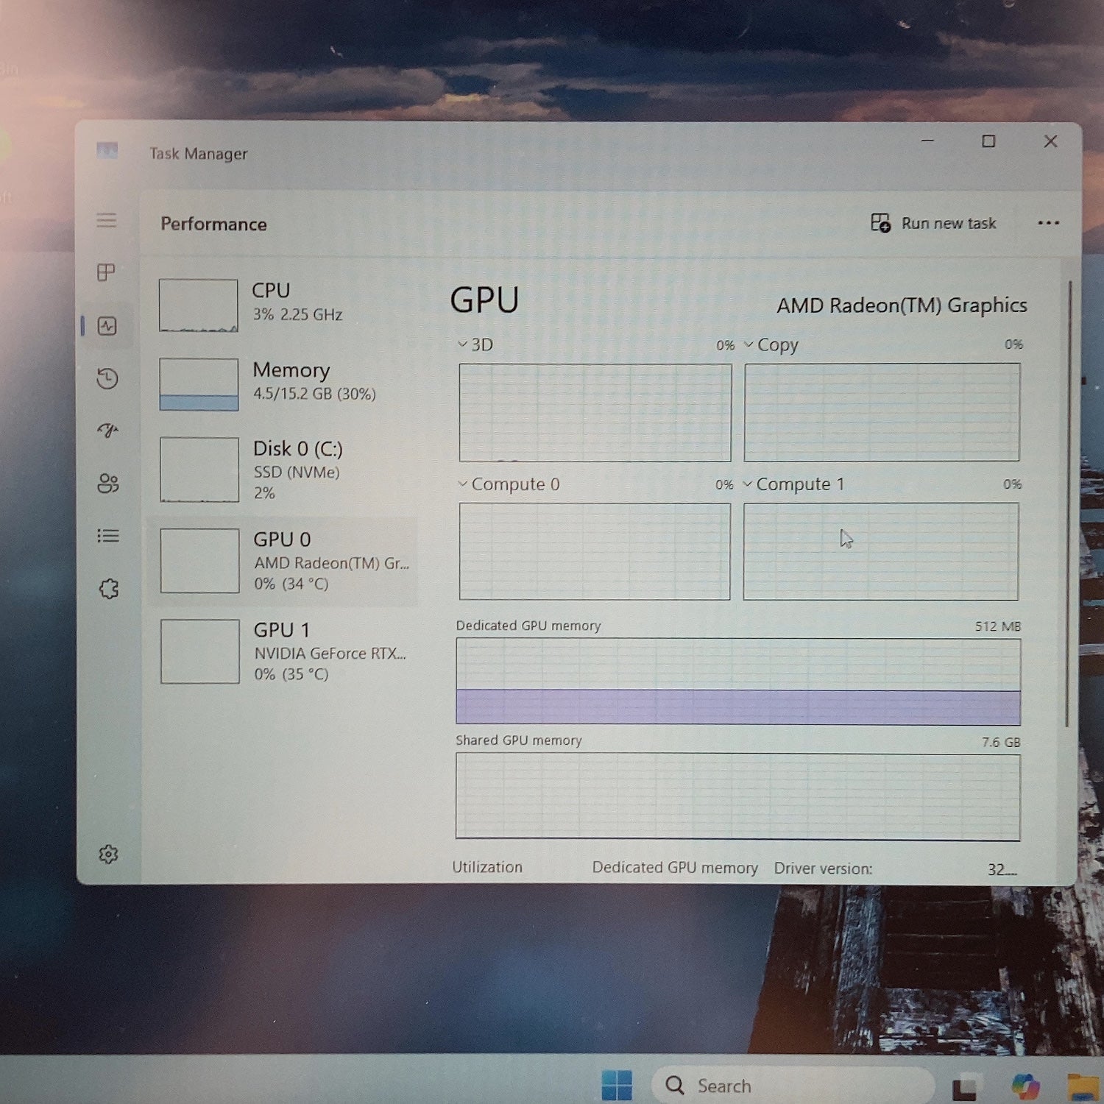Click the Utilization label text
Viewport: 1104px width, 1104px height.
(x=487, y=867)
